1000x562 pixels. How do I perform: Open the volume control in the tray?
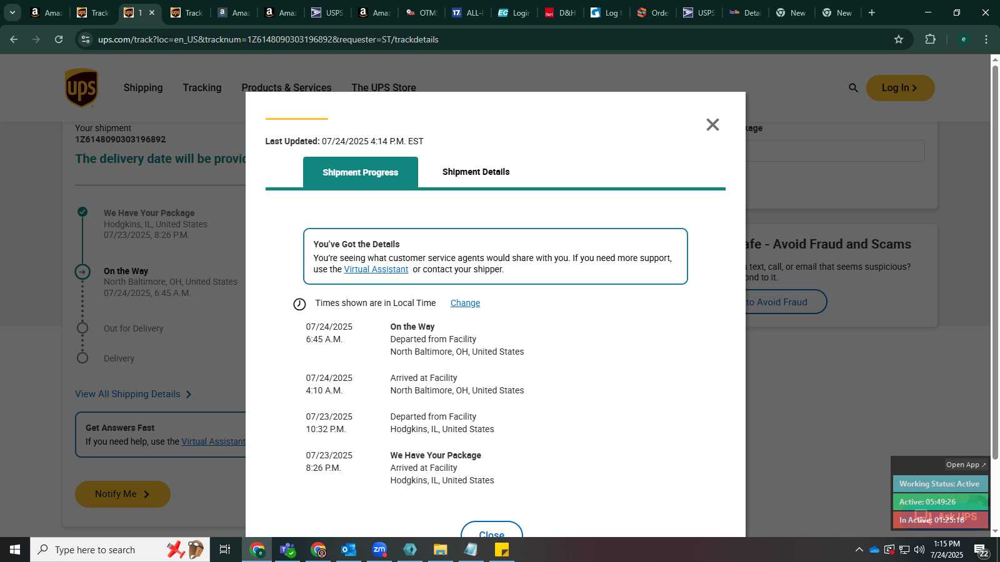919,550
